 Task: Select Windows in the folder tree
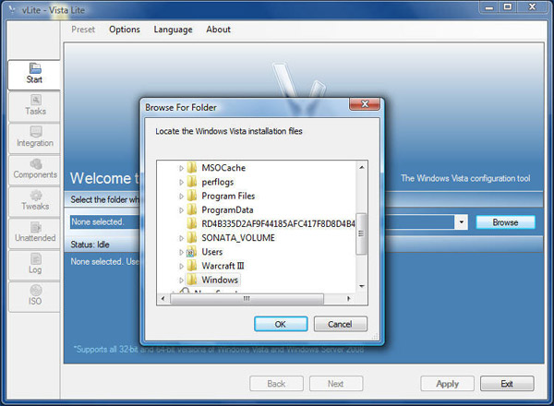point(220,280)
